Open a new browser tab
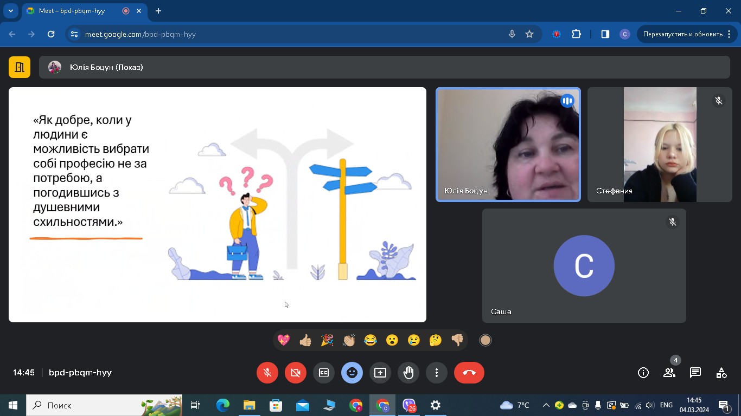 pyautogui.click(x=158, y=11)
